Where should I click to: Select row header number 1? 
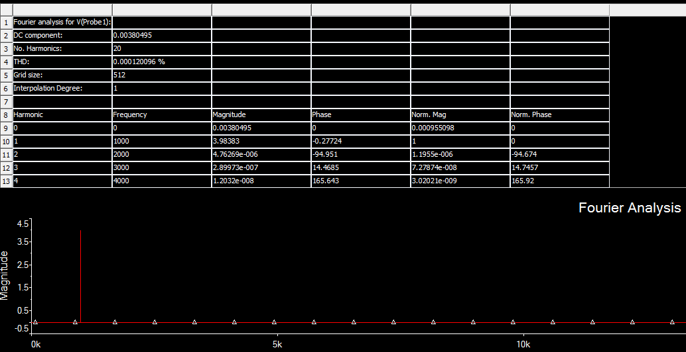(6, 22)
